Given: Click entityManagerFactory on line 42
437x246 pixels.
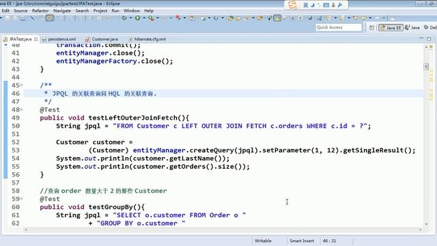Looking at the screenshot, I should point(96,61).
